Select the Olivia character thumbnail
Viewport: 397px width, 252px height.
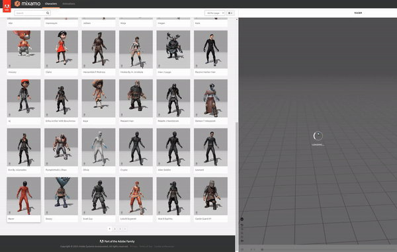coord(99,147)
